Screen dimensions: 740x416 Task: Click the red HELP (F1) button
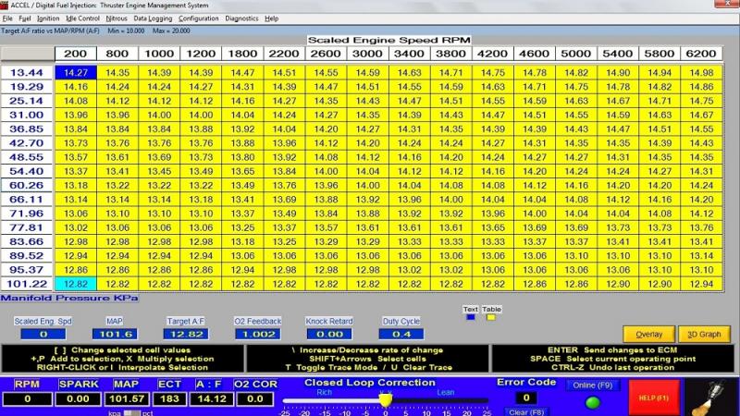tap(654, 398)
